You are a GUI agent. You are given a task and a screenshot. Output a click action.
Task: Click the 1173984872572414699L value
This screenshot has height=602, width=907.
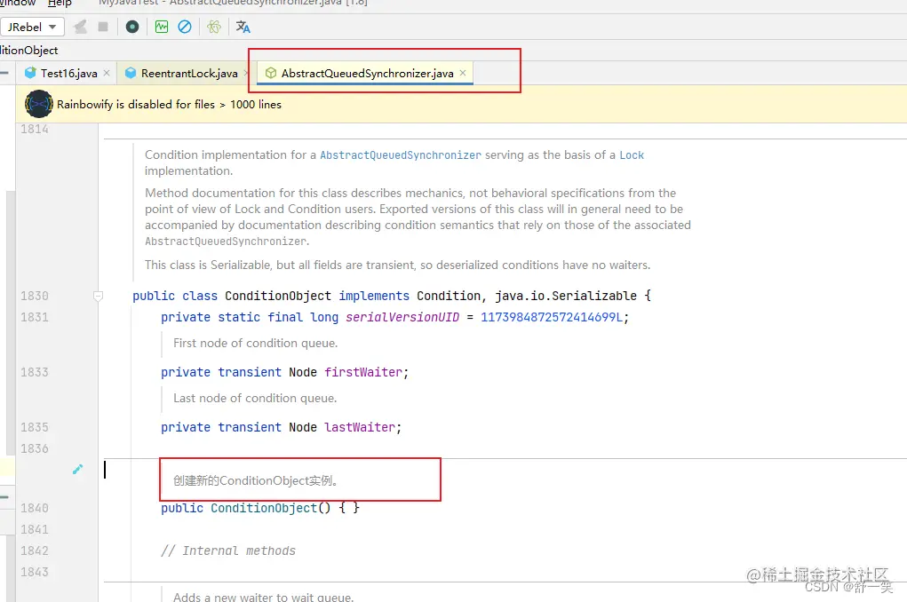click(x=552, y=318)
